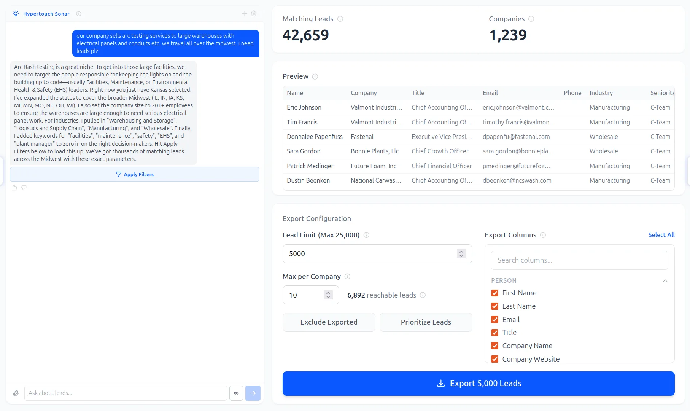Screen dimensions: 690x411
Task: Click the infinity mode icon button
Action: 236,393
